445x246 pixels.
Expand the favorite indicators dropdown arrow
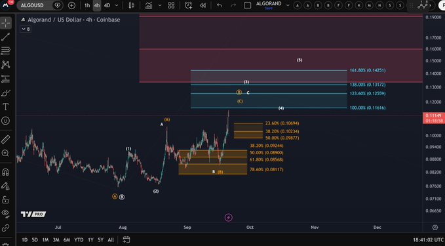160,5
